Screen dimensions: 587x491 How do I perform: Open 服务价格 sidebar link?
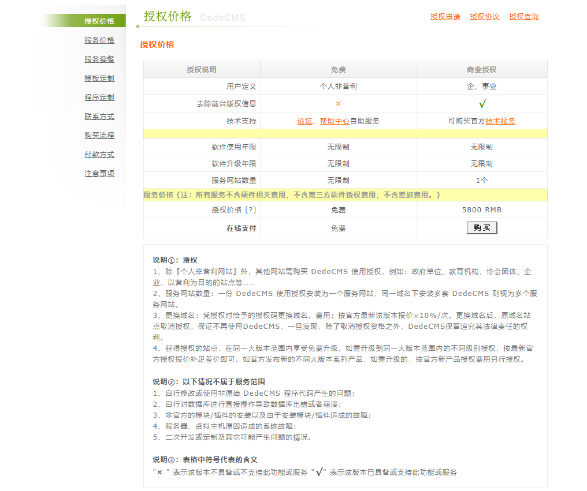[99, 40]
